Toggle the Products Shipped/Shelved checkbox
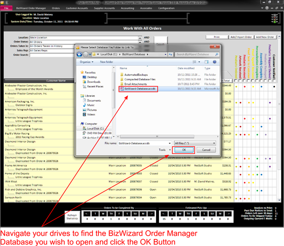This screenshot has width=284, height=246. tap(270, 80)
